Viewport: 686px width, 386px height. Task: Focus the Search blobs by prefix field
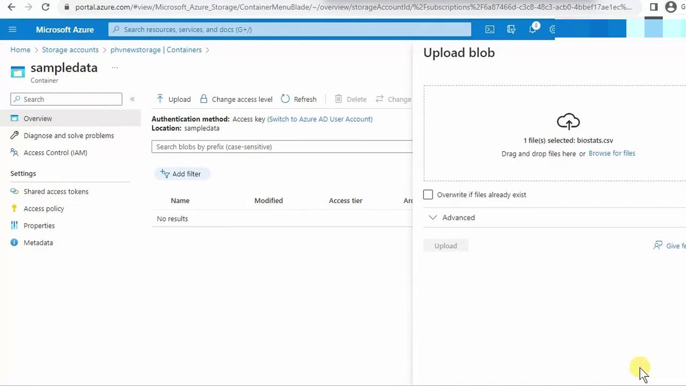click(282, 147)
